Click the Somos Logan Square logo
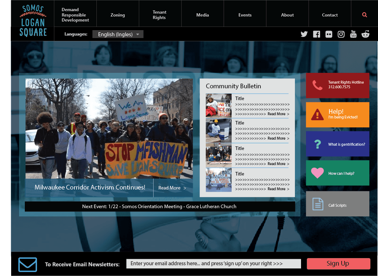Image resolution: width=378 pixels, height=276 pixels. click(x=33, y=21)
